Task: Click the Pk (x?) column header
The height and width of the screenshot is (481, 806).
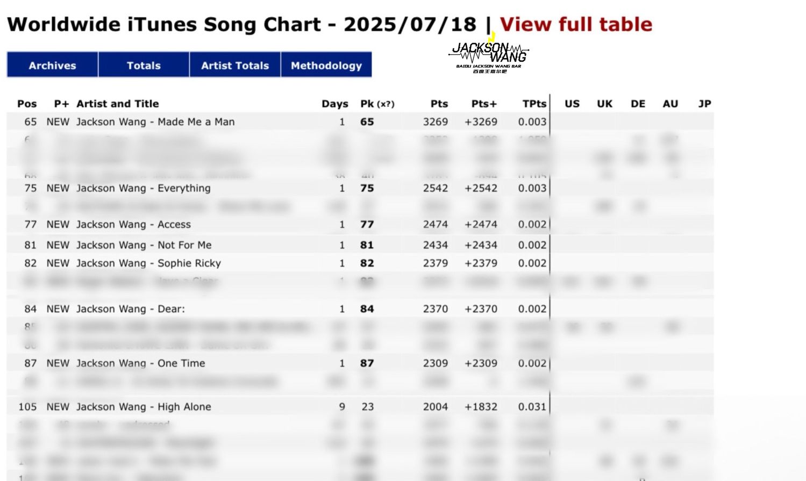Action: (x=377, y=104)
